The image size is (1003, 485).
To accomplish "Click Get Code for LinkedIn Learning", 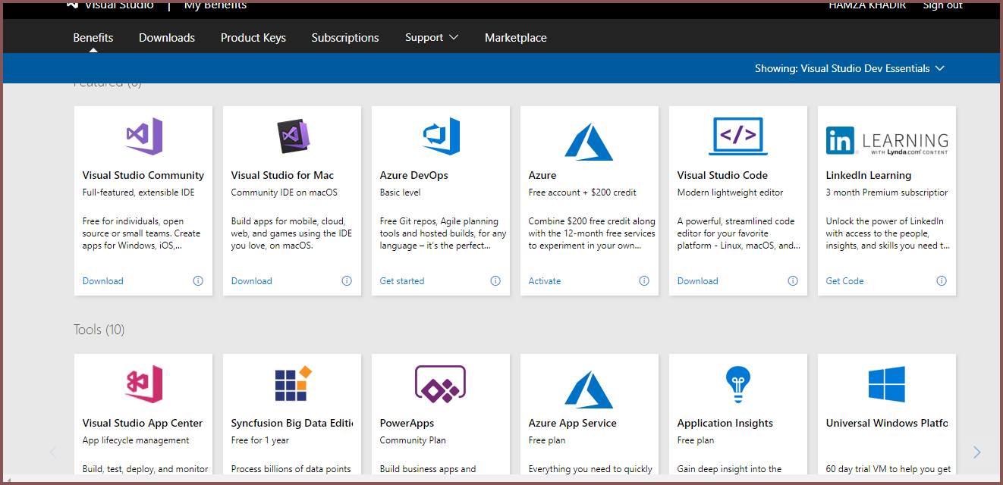I will coord(845,280).
